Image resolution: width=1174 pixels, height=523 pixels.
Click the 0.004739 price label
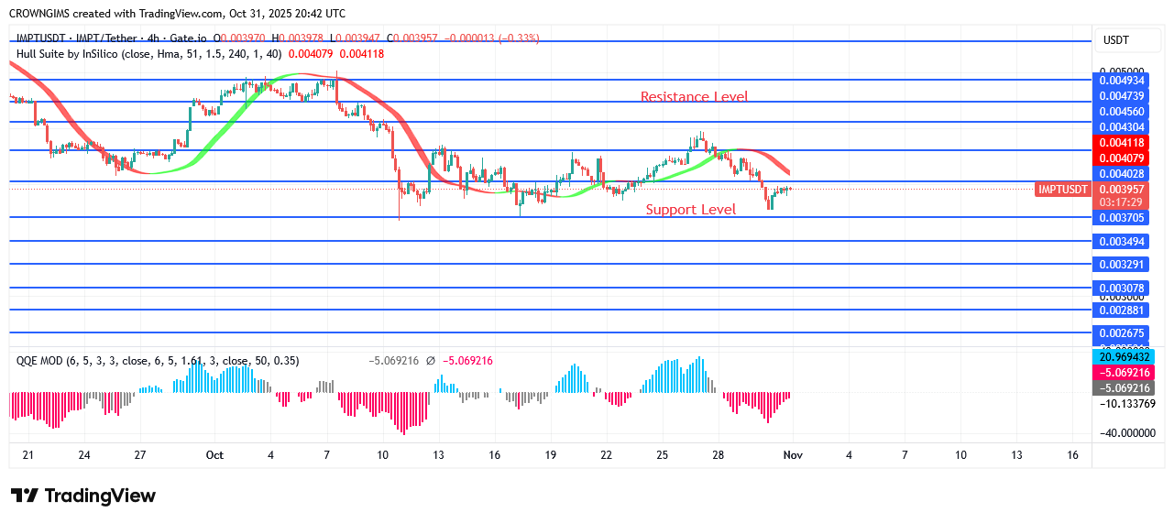[1122, 96]
